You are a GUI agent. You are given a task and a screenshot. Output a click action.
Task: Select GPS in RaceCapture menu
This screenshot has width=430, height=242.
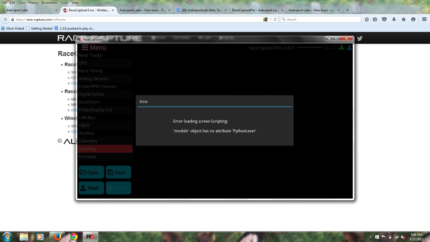tap(105, 63)
